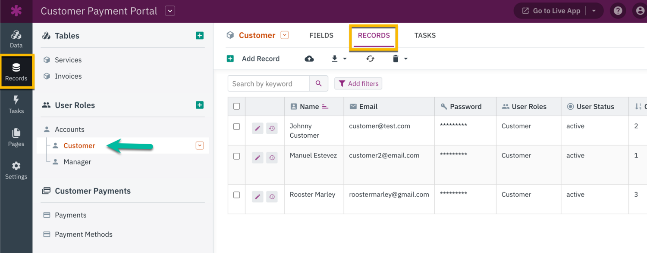Open Tasks in the left sidebar

click(x=16, y=105)
